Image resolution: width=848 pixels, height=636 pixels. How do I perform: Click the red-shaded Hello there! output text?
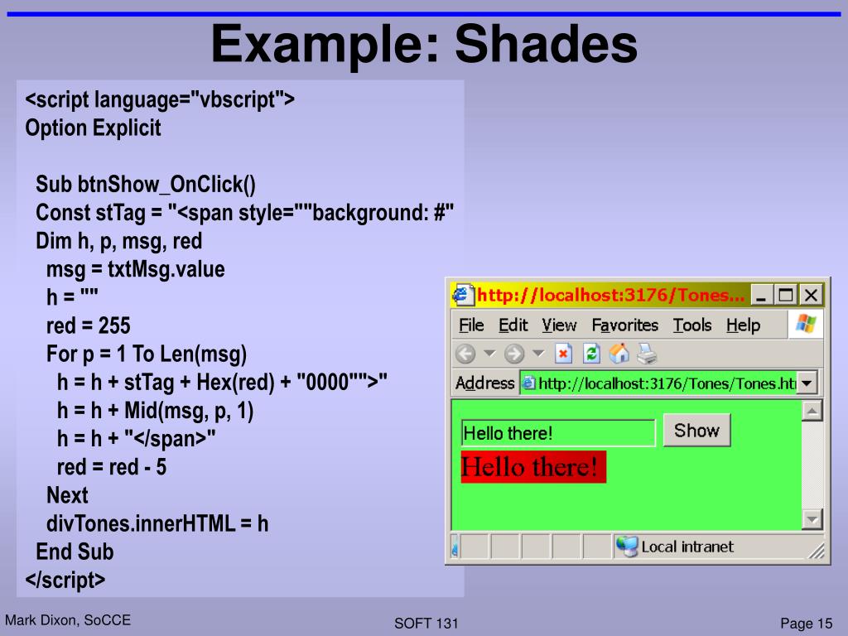(533, 467)
